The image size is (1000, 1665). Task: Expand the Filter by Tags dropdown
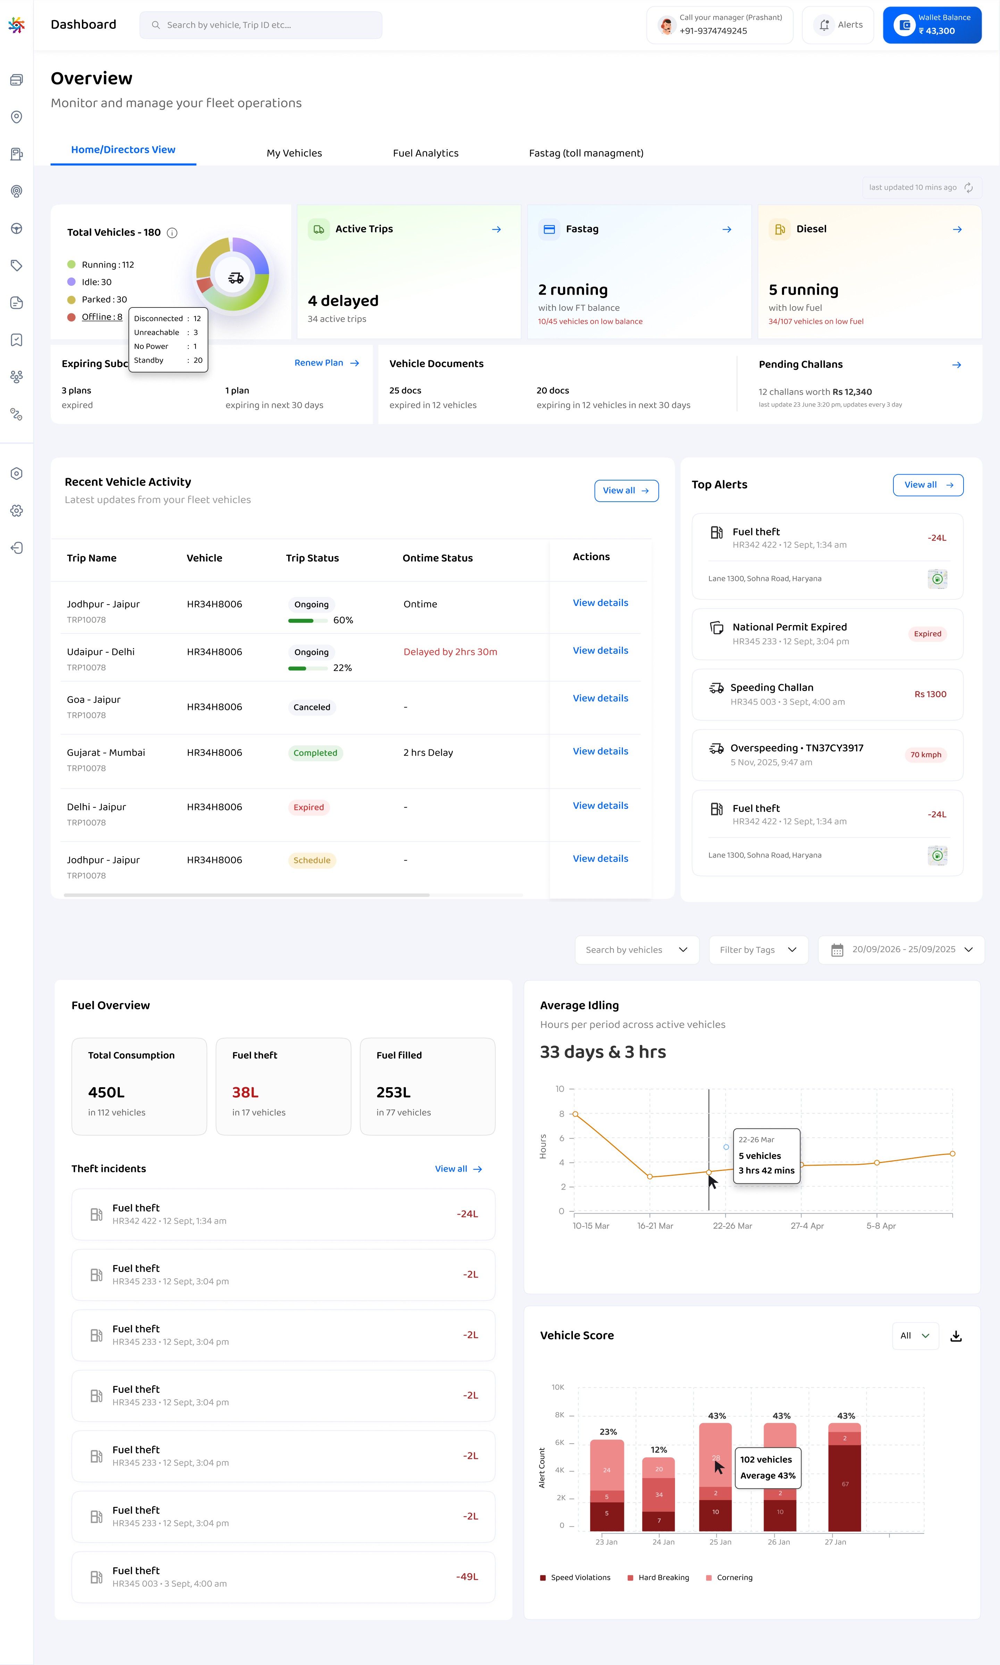coord(758,950)
